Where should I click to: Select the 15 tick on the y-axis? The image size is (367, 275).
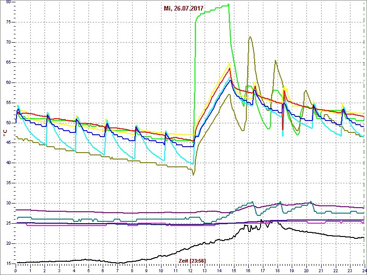tap(8, 264)
